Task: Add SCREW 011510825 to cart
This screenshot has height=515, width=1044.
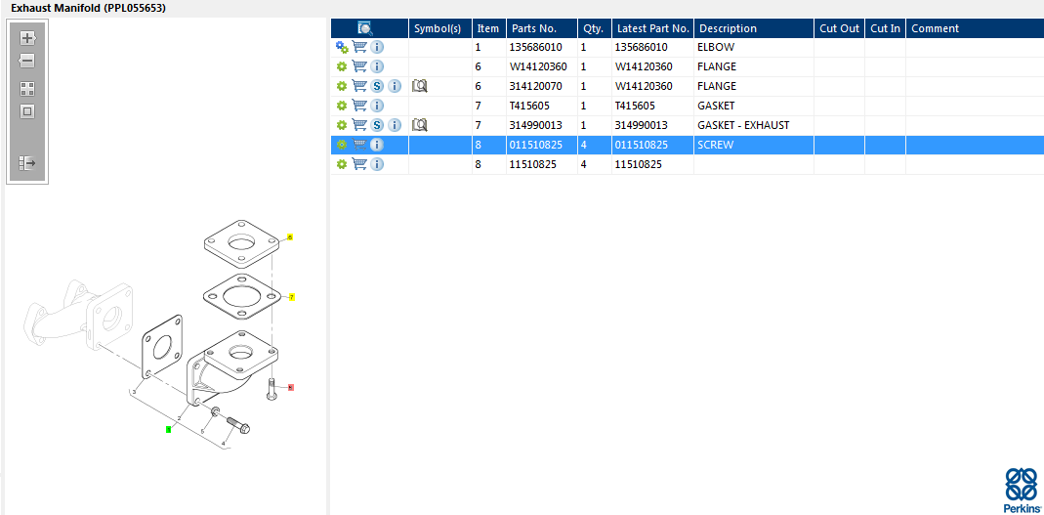Action: click(359, 145)
